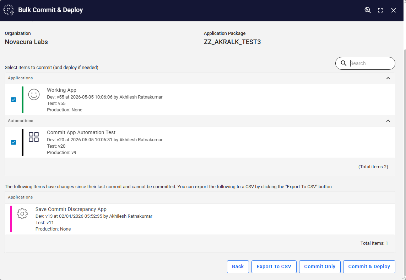Click the Bulk Commit & Deploy gear icon
The image size is (406, 280).
[9, 10]
